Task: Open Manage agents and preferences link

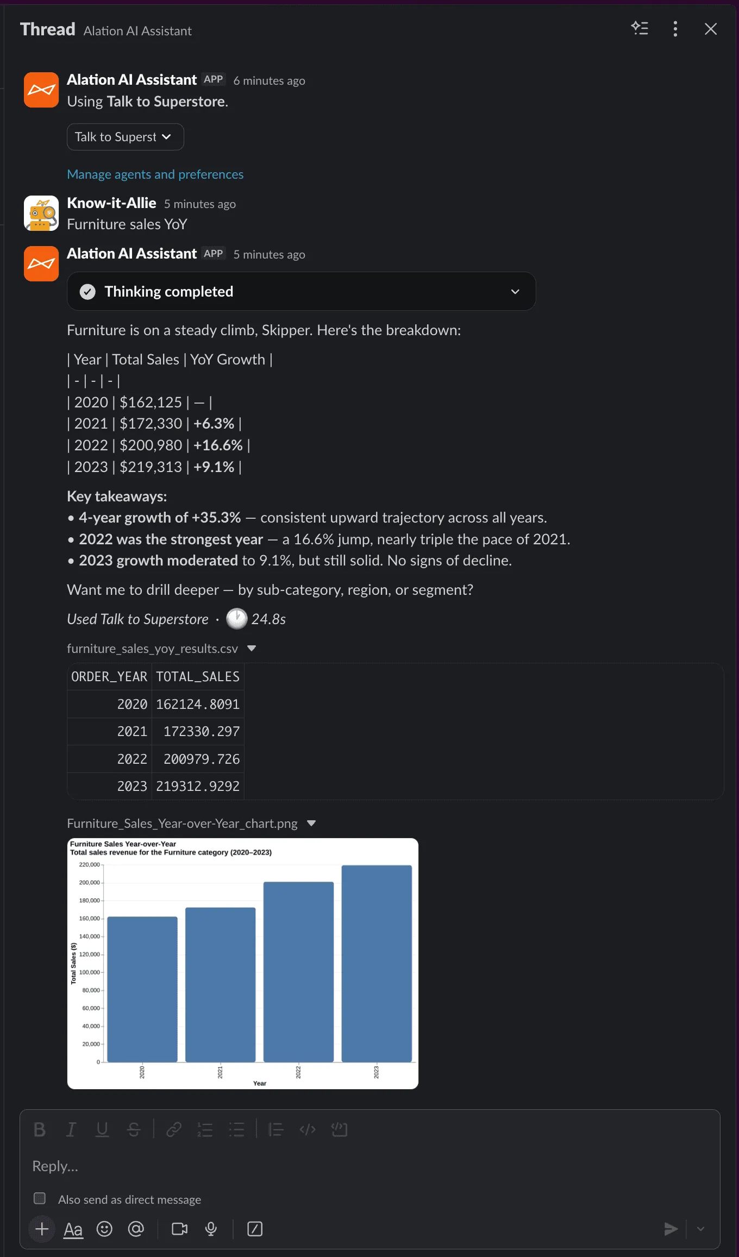Action: (155, 174)
